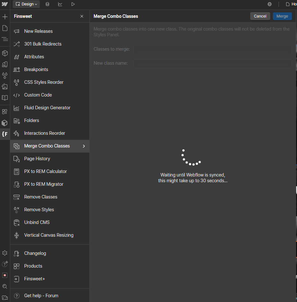
Task: Open the Pages panel icon
Action: [5, 28]
